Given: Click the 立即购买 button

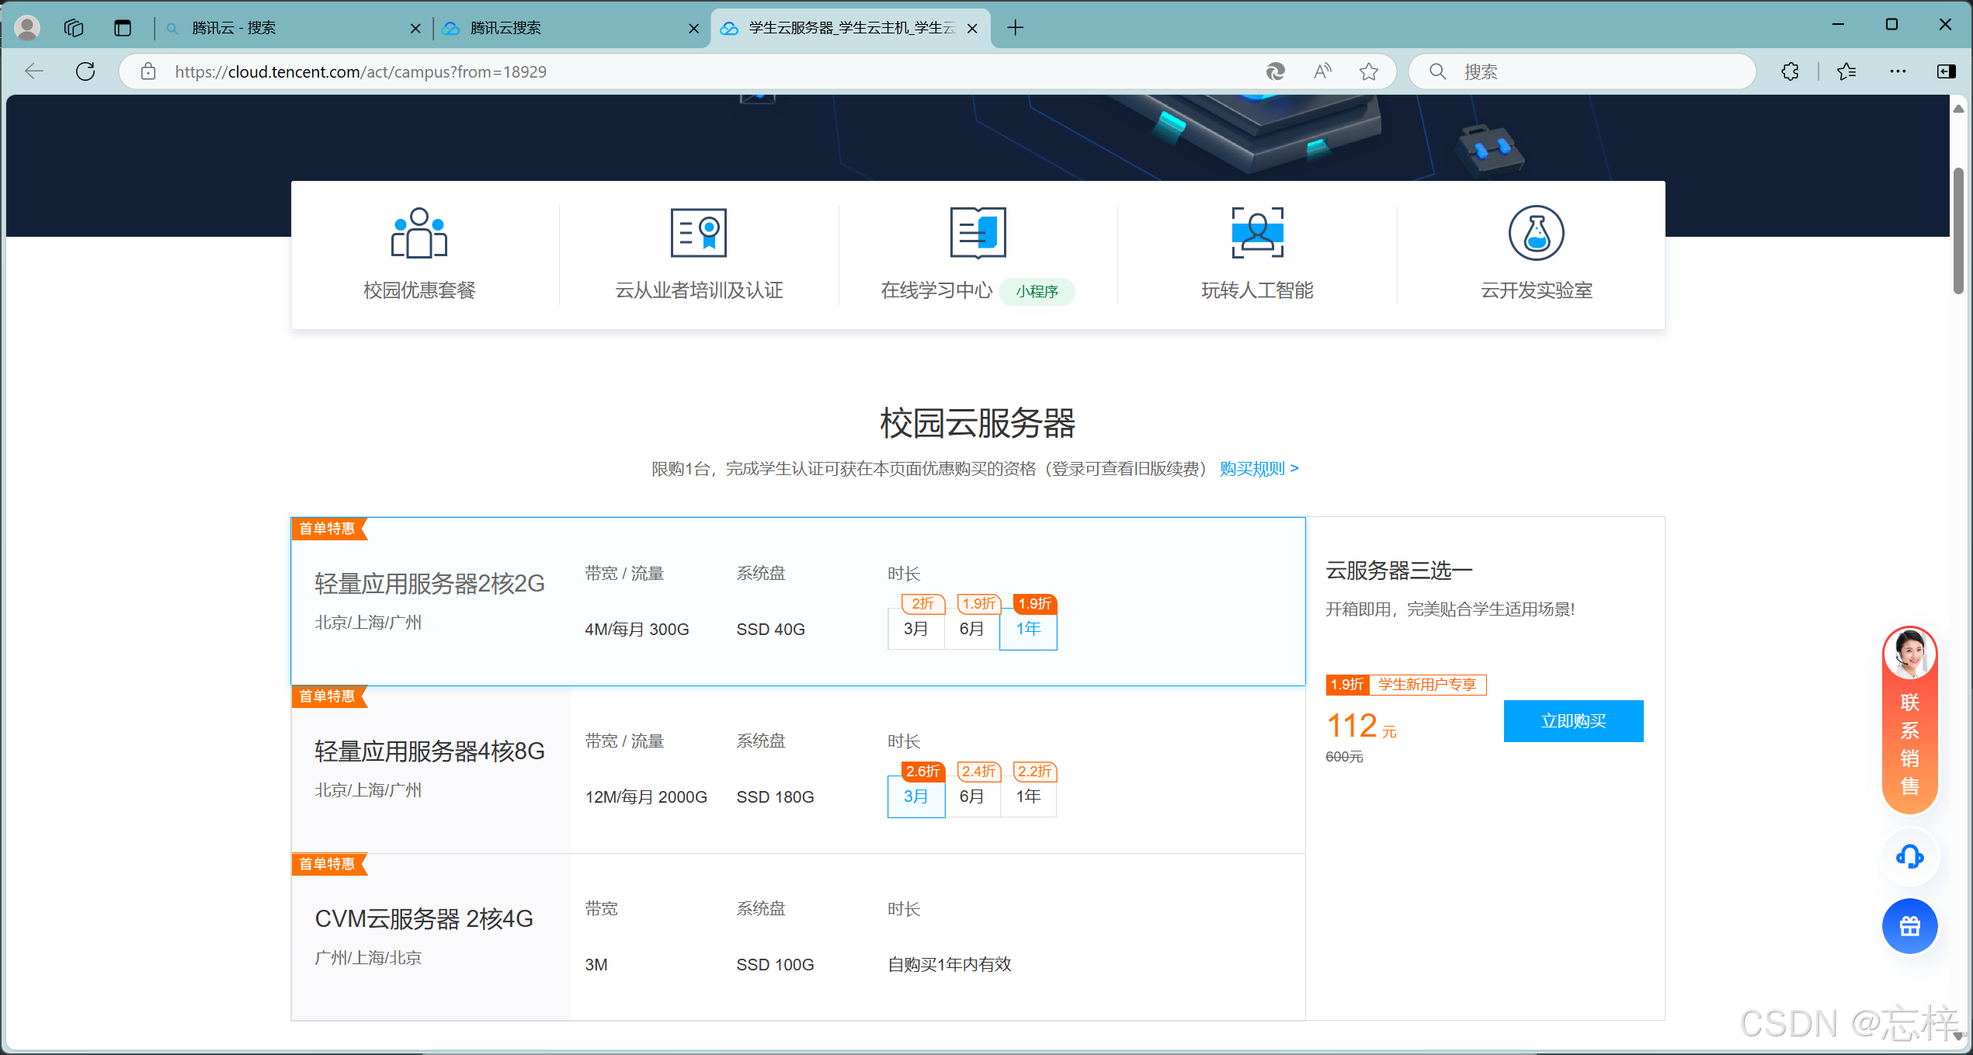Looking at the screenshot, I should click(x=1573, y=721).
